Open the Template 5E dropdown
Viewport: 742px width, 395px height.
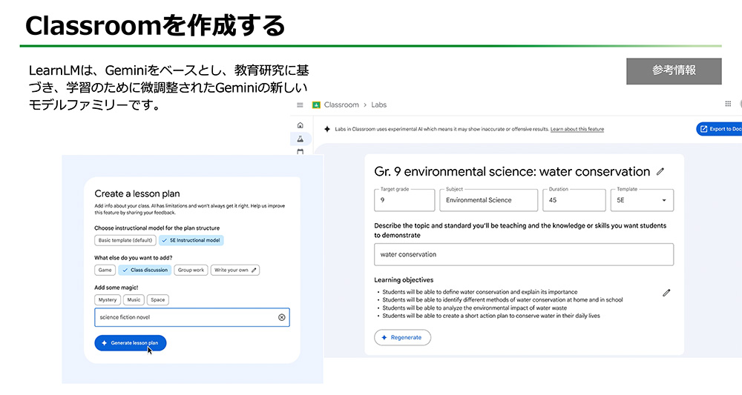[x=642, y=200]
